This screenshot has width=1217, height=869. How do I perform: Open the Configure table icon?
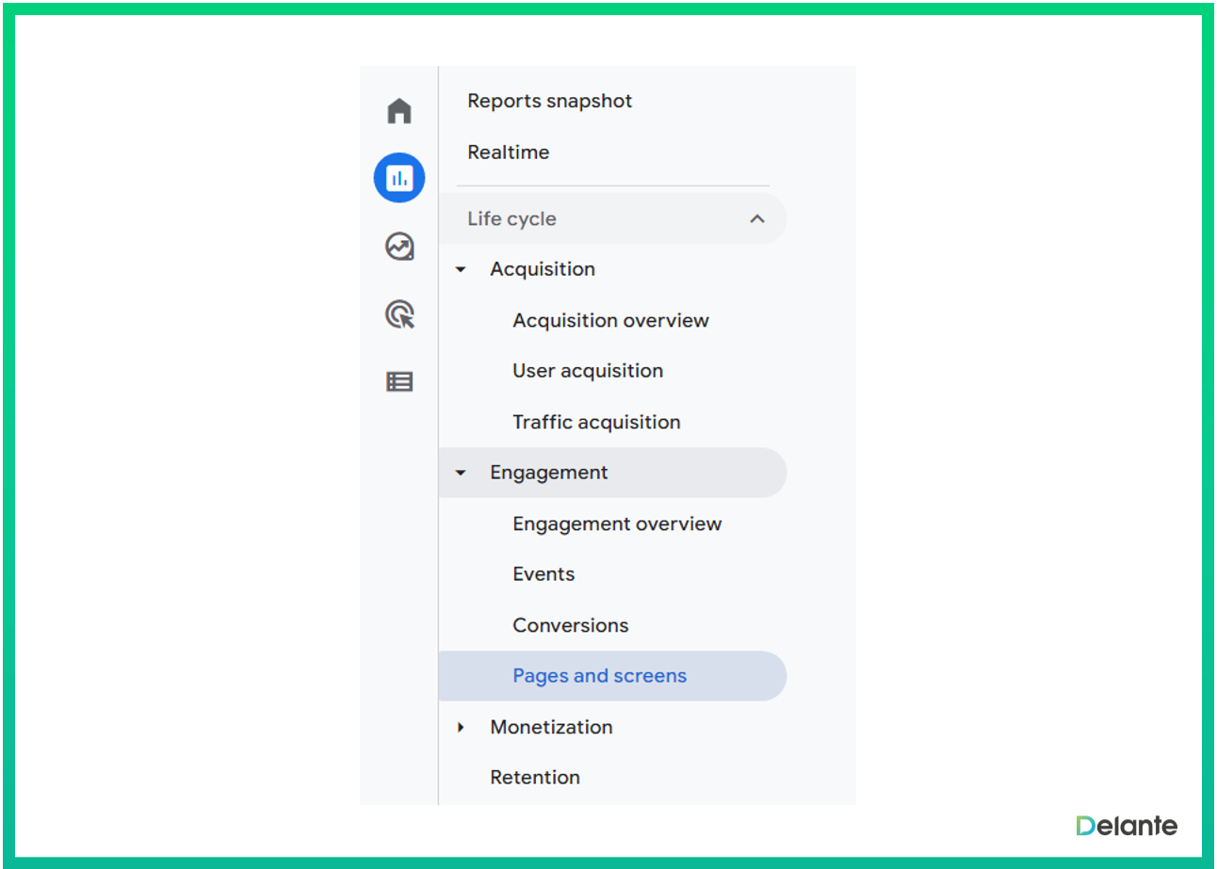399,381
